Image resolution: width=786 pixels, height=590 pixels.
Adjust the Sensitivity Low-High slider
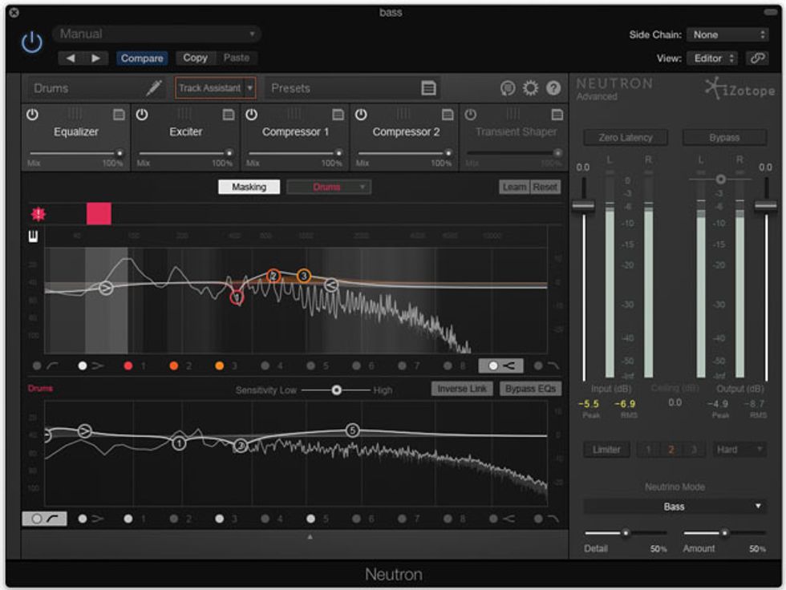point(336,390)
